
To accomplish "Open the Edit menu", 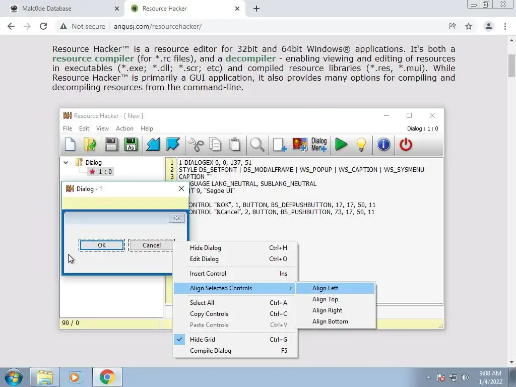I will (x=84, y=128).
